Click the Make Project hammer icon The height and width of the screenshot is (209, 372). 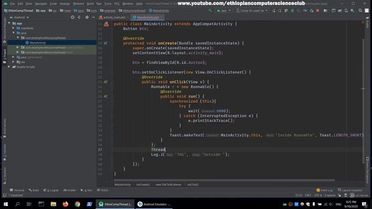coord(210,10)
